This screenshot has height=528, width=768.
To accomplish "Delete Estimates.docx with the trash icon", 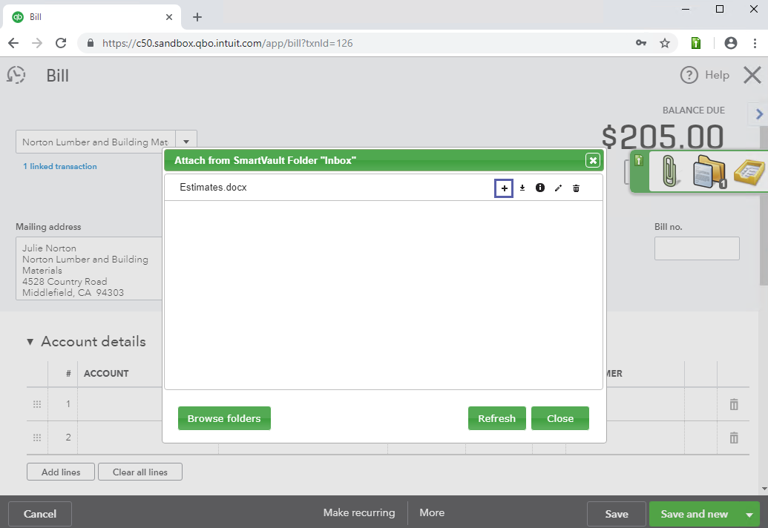I will coord(576,188).
